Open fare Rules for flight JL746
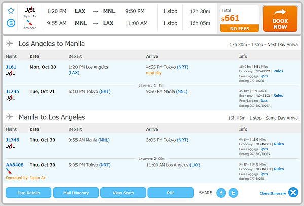 279,144
